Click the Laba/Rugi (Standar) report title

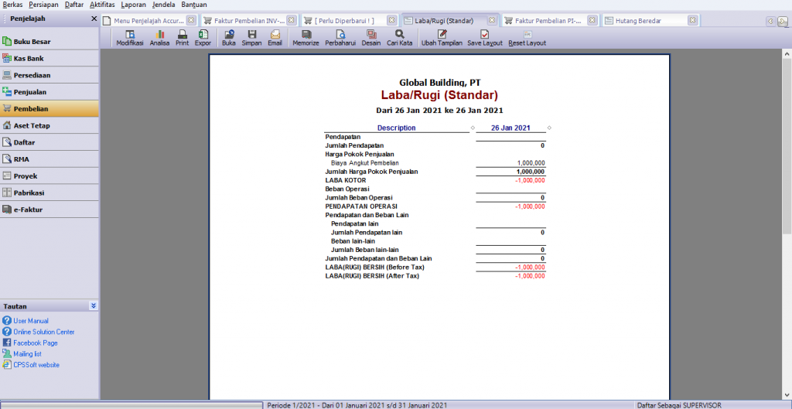pyautogui.click(x=439, y=95)
